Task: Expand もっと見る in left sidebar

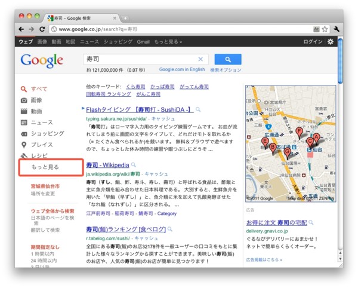Action: [x=45, y=167]
